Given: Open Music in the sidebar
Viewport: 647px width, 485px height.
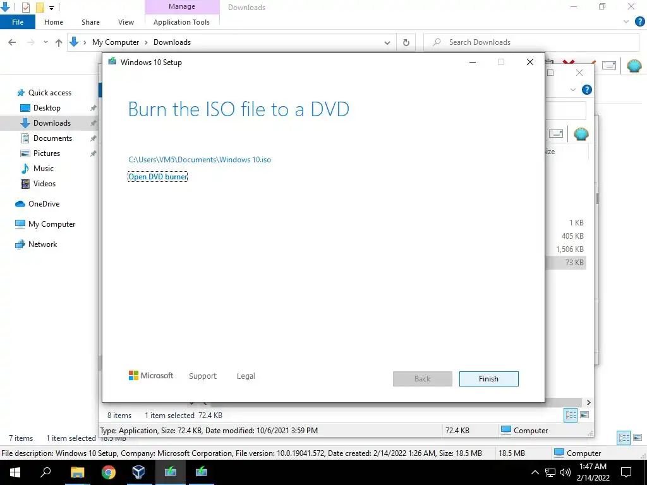Looking at the screenshot, I should pos(44,168).
